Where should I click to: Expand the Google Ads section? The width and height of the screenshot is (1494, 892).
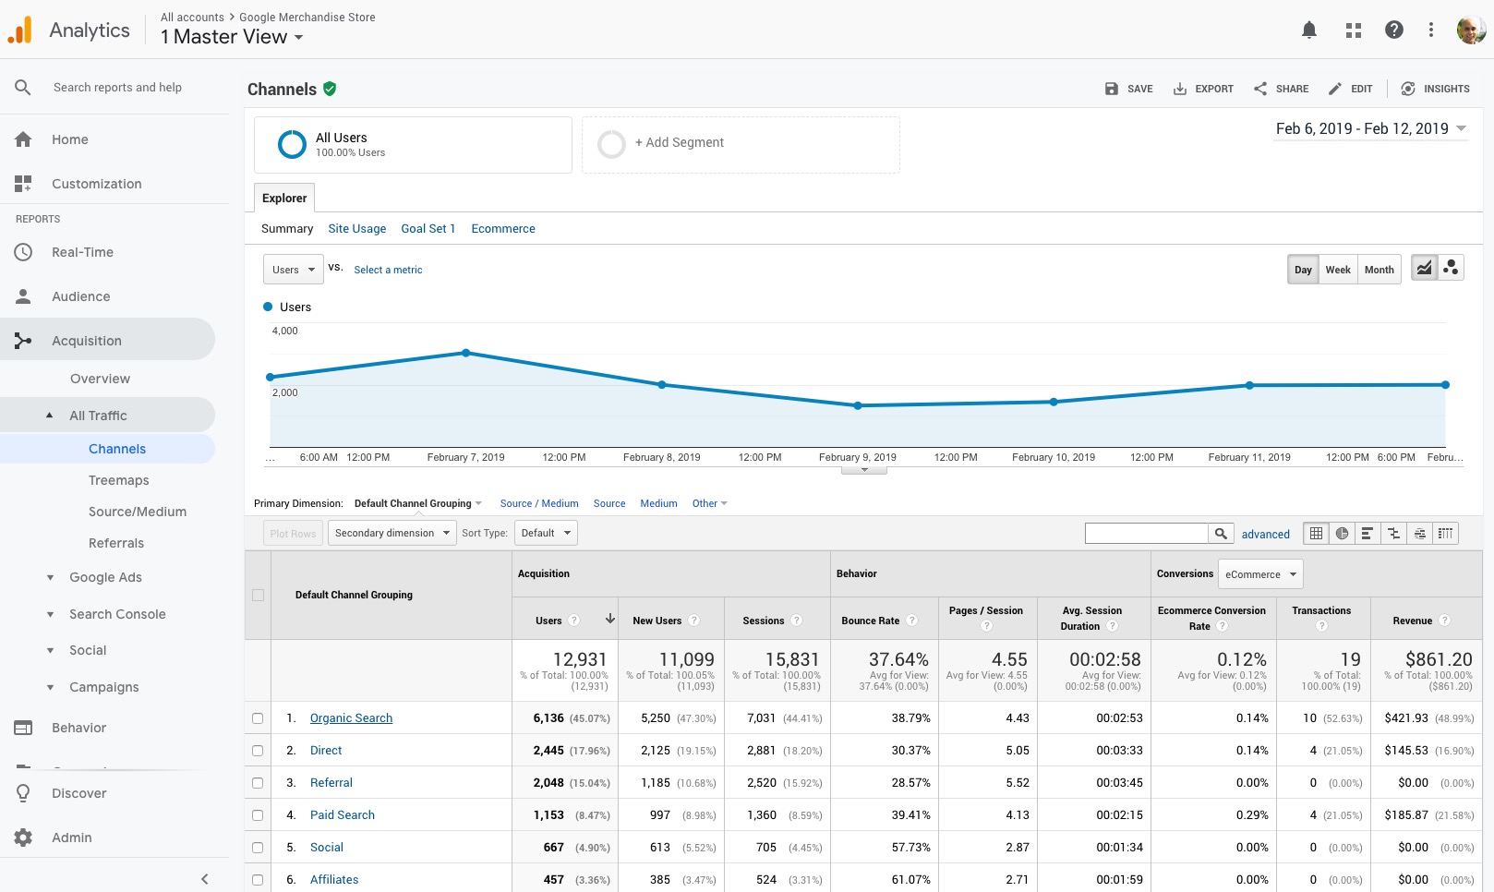tap(50, 577)
